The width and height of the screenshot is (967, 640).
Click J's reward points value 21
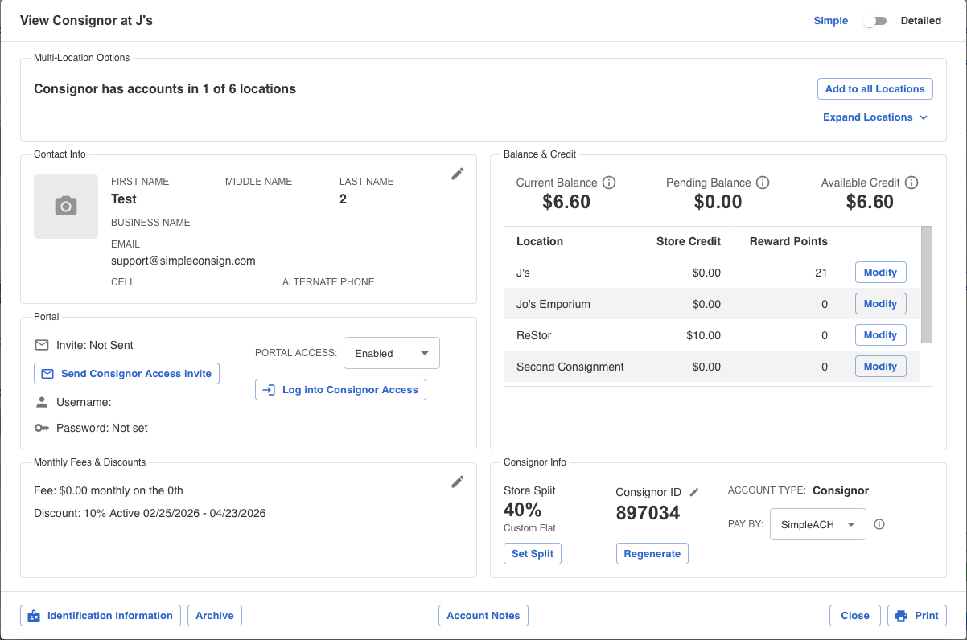(821, 273)
